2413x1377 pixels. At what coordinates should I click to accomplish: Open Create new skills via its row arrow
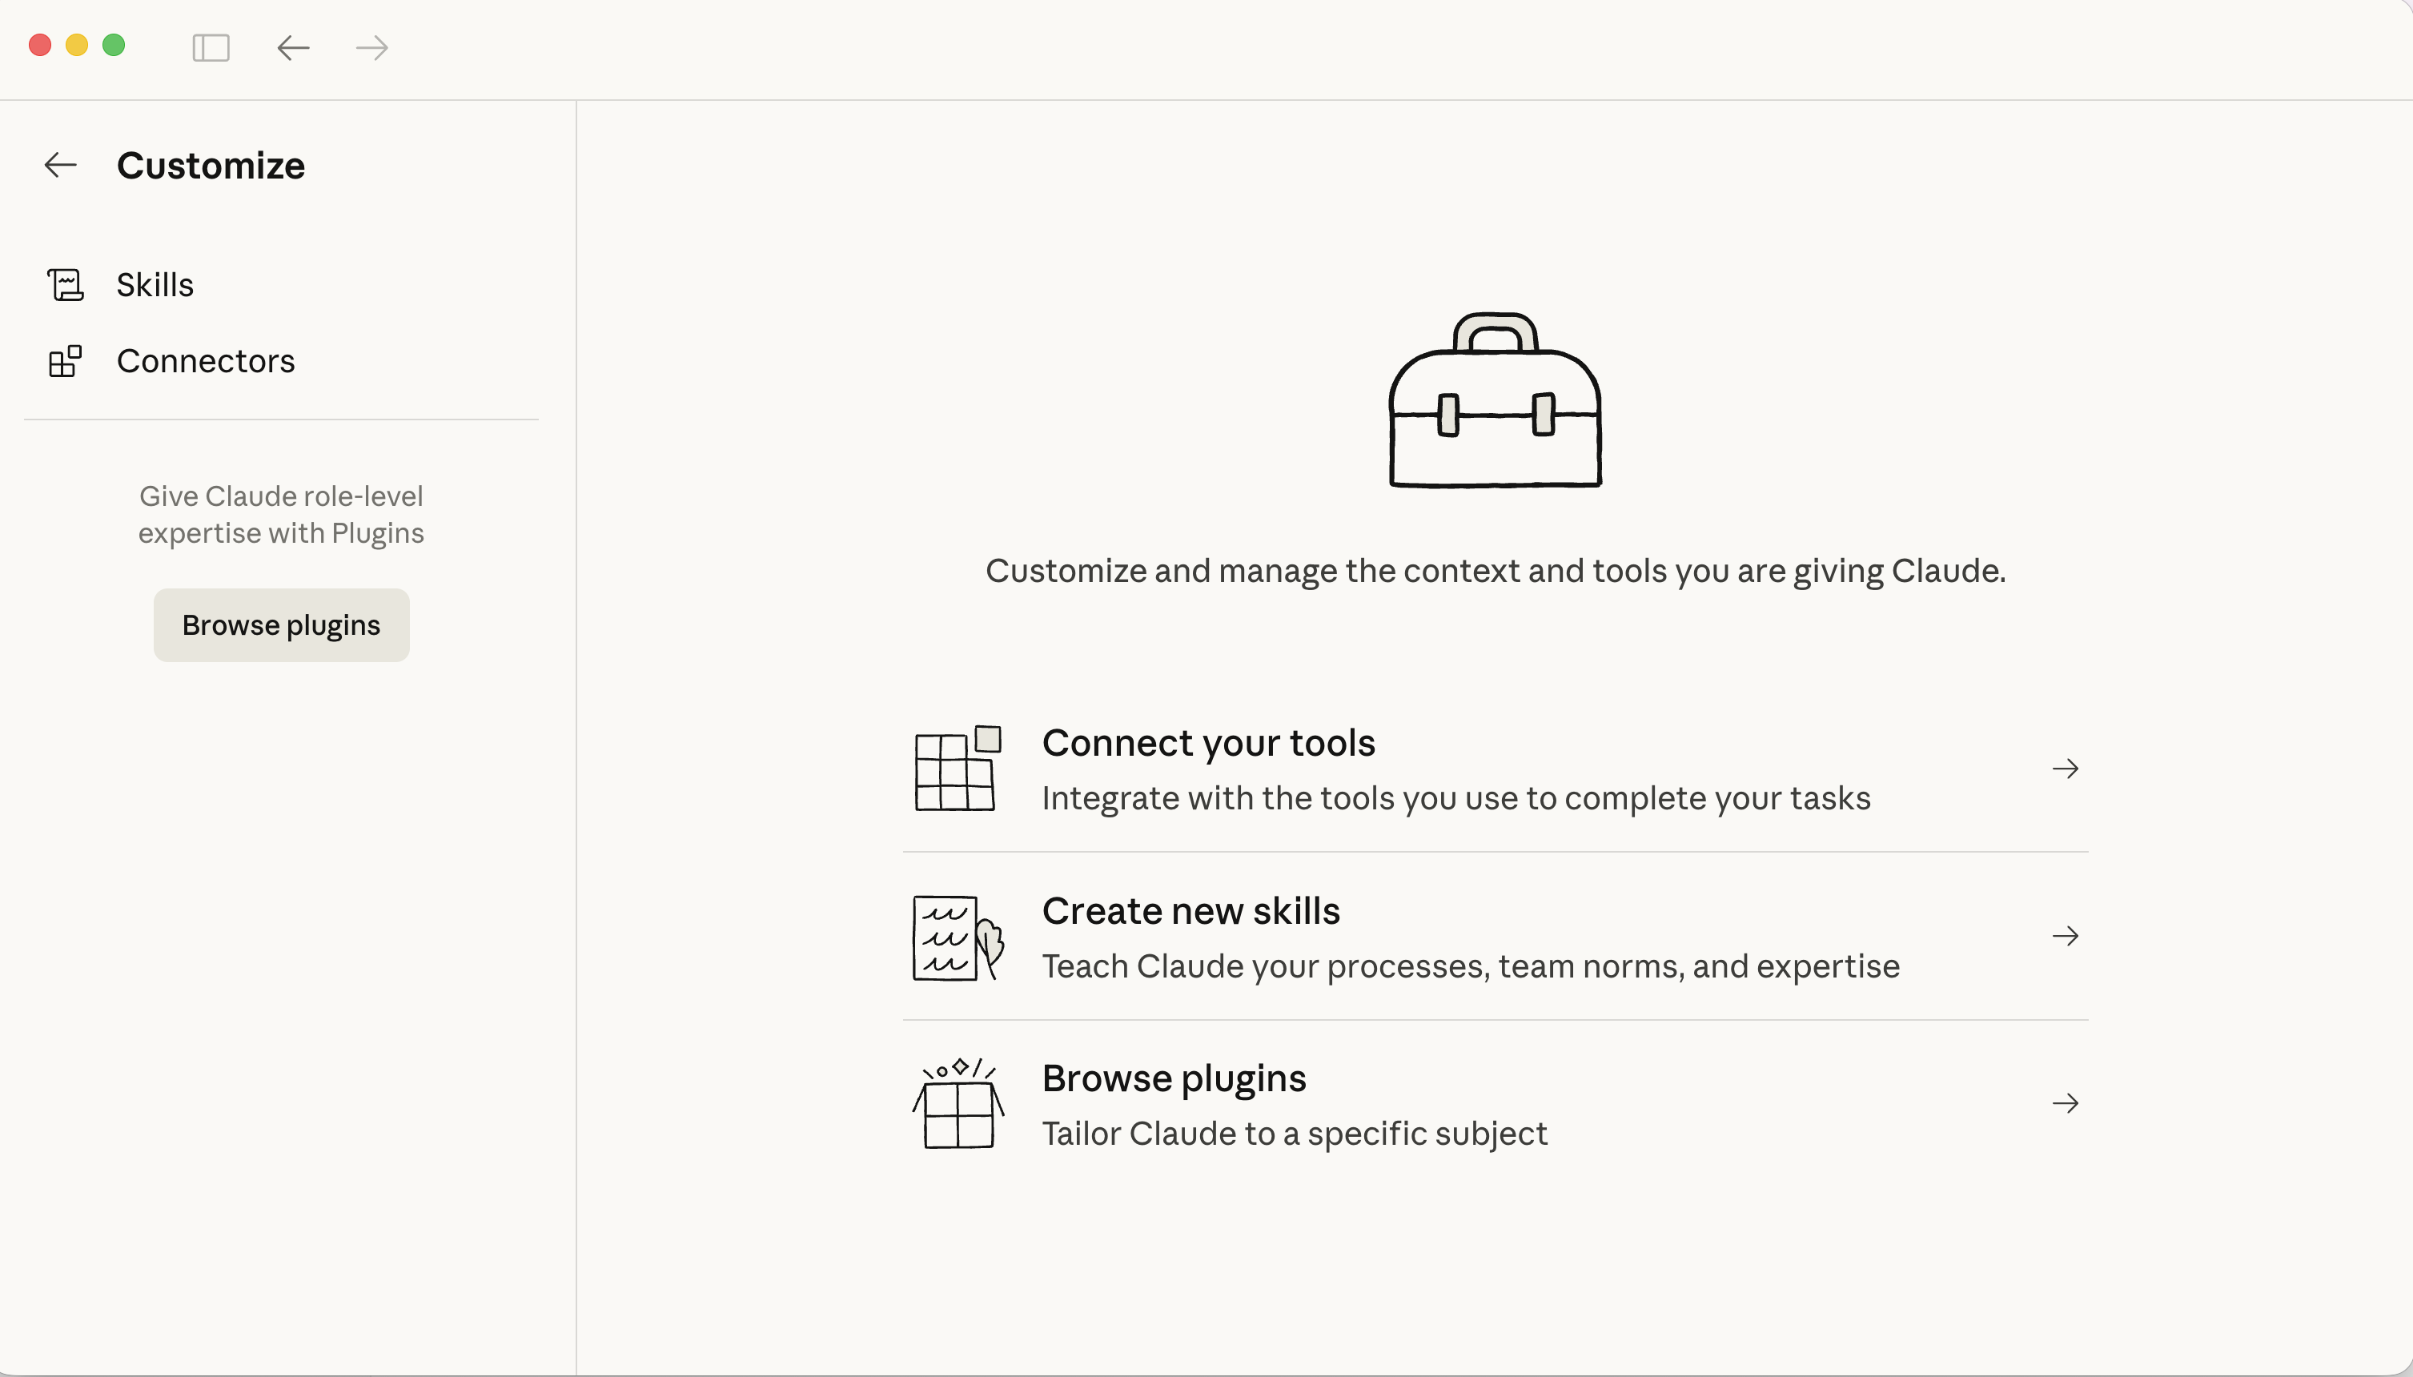pyautogui.click(x=2065, y=937)
